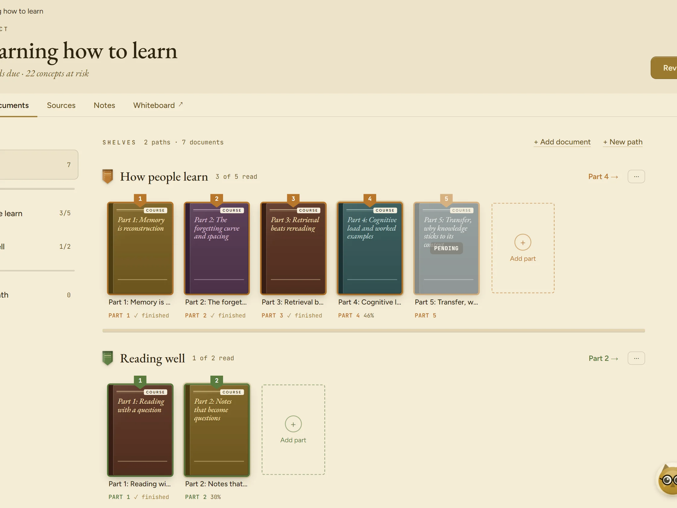The height and width of the screenshot is (508, 677).
Task: Continue to Part 4 of How people learn
Action: pos(603,177)
